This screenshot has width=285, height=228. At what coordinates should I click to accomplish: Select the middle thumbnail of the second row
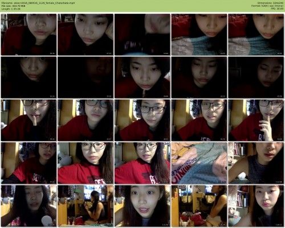click(x=142, y=77)
